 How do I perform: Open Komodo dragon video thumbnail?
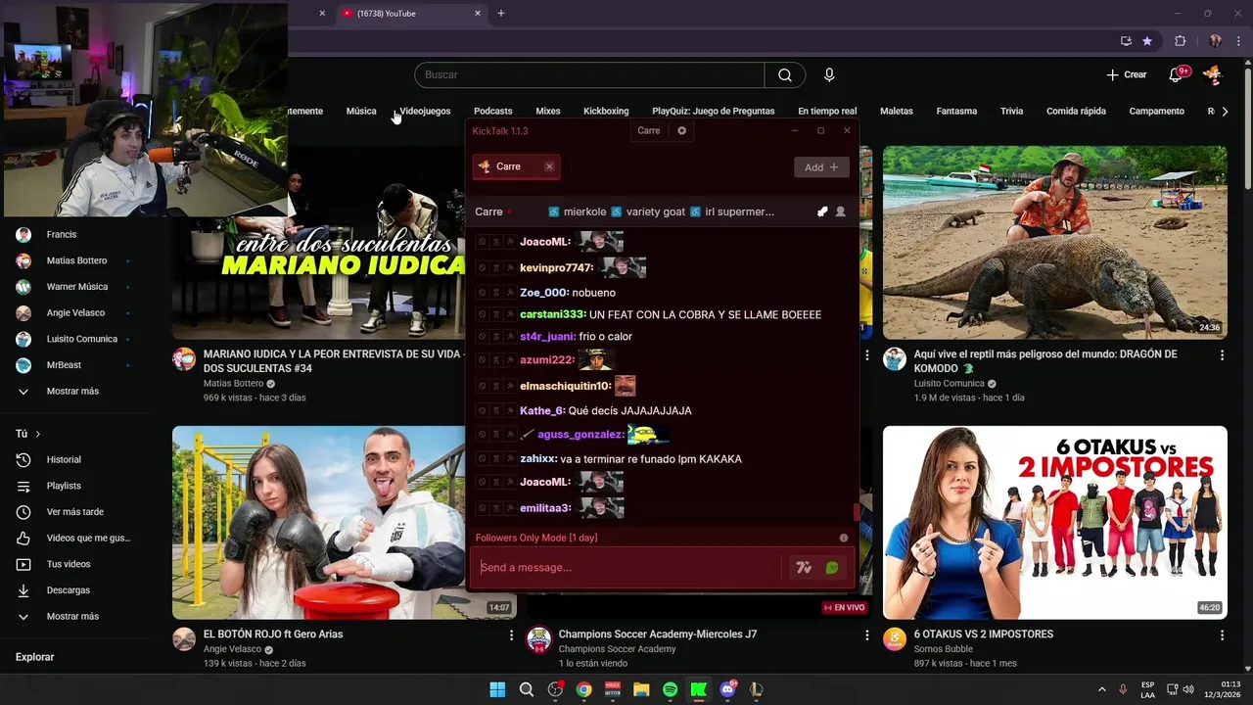point(1054,243)
